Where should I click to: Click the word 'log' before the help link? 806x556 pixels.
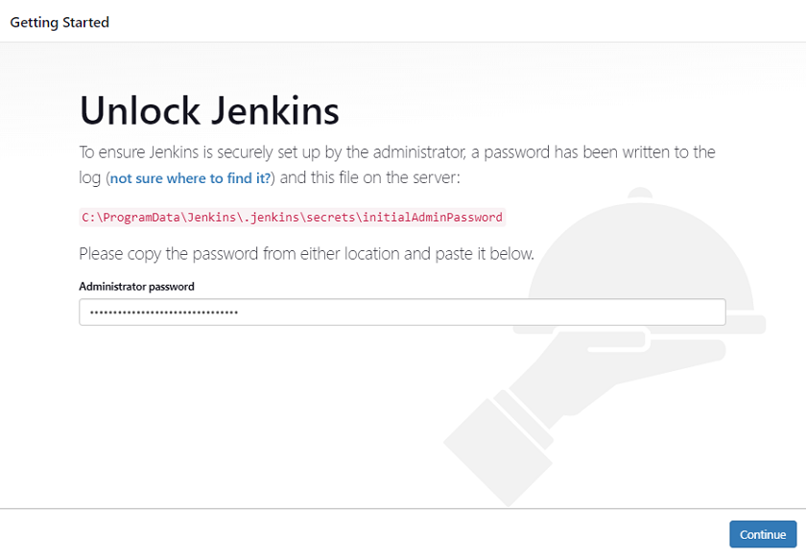coord(88,178)
